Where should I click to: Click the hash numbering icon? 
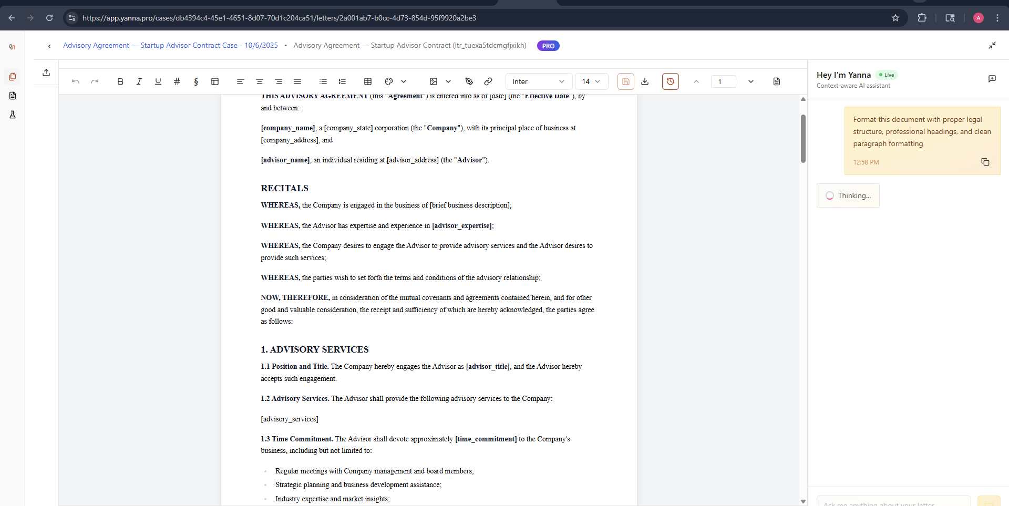(177, 81)
